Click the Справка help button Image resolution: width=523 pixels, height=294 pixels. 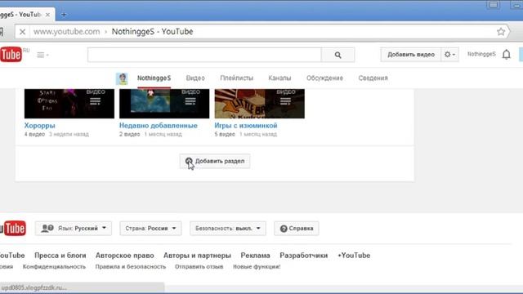coord(297,229)
